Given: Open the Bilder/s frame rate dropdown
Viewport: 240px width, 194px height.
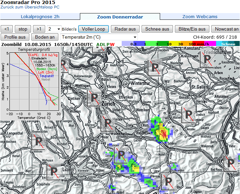Looking at the screenshot, I should (54, 29).
